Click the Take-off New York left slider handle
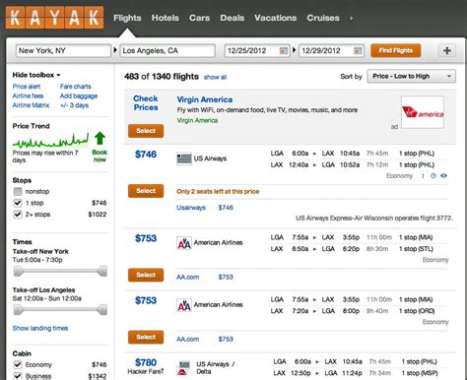This screenshot has width=467, height=380. [18, 272]
